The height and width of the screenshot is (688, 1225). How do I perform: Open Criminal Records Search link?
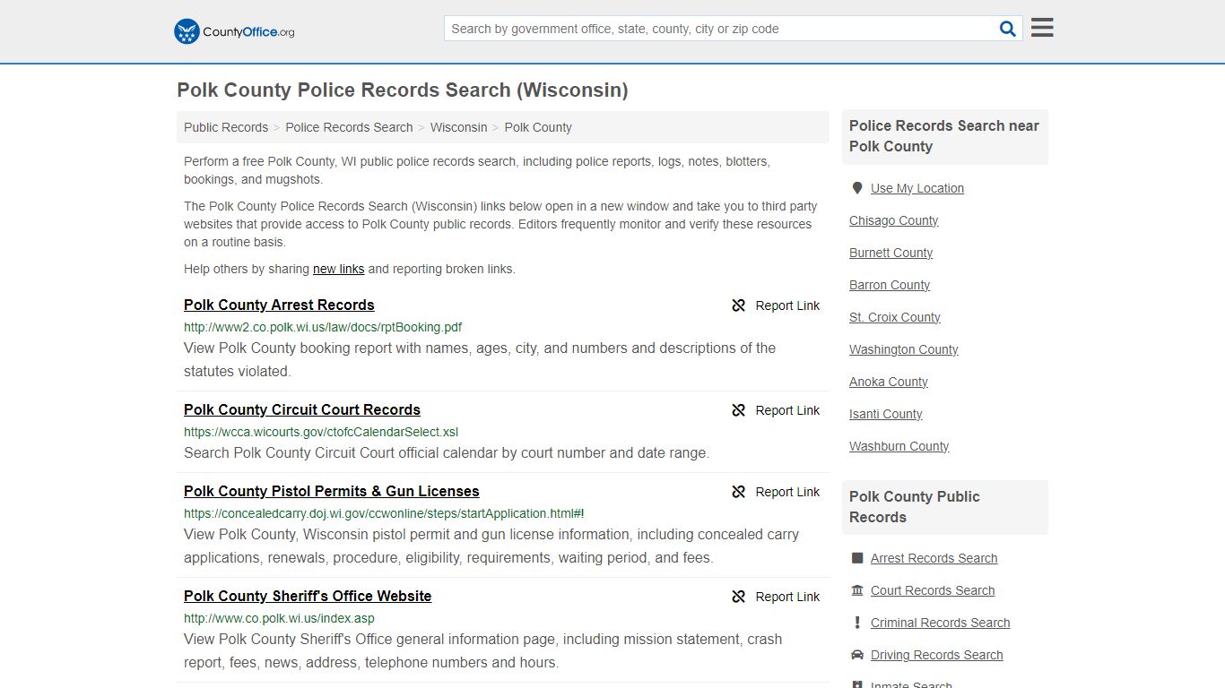pos(940,623)
